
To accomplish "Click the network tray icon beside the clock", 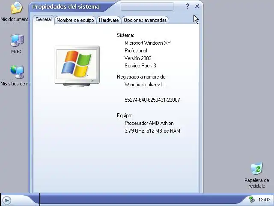I will [252, 200].
